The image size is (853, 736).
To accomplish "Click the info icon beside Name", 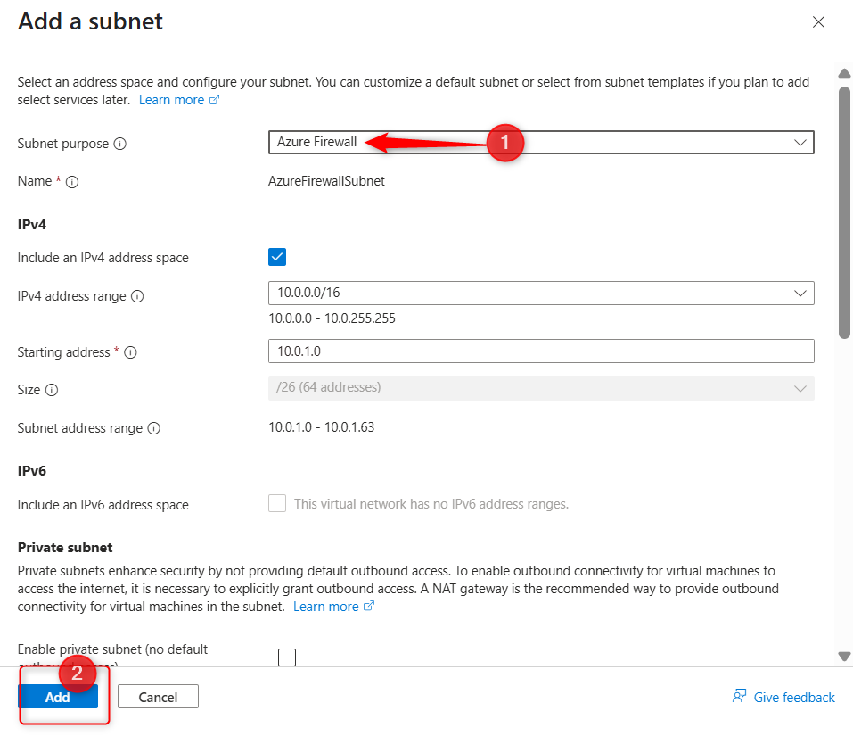I will pyautogui.click(x=72, y=182).
